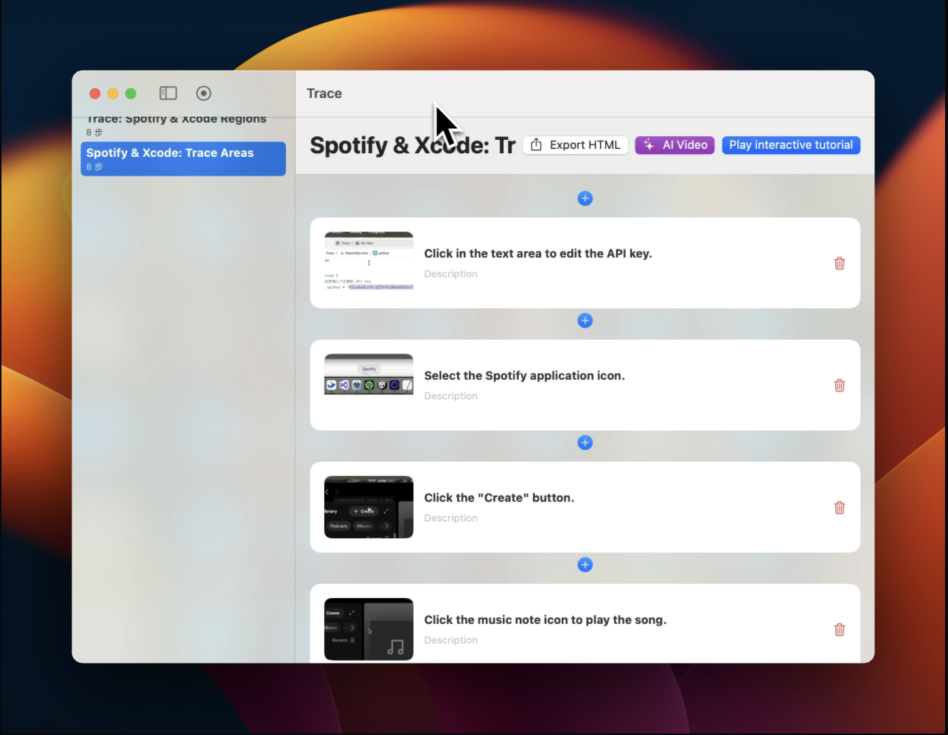Click Description field under music note step
Image resolution: width=948 pixels, height=735 pixels.
(451, 641)
